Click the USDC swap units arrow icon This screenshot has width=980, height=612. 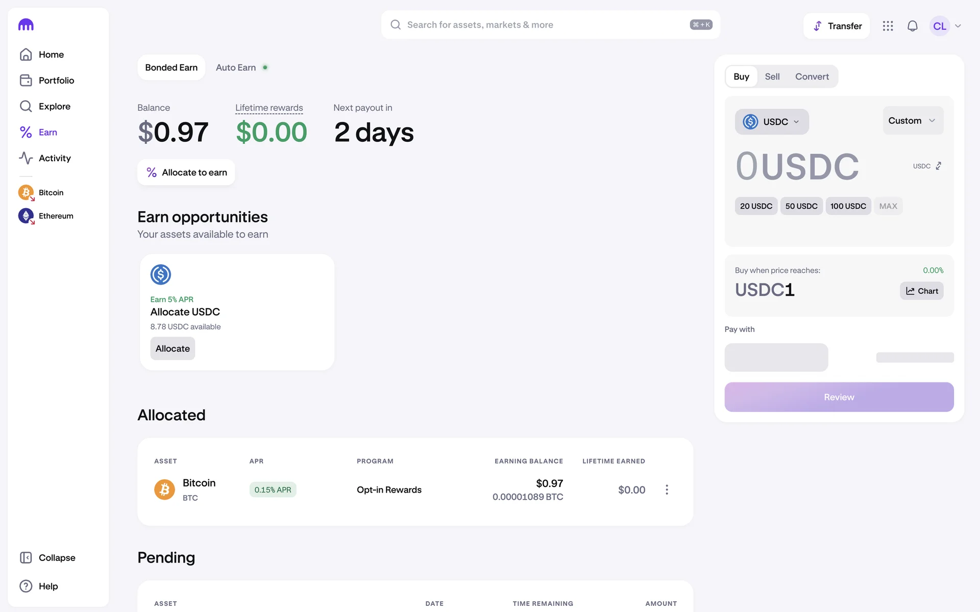click(x=938, y=166)
